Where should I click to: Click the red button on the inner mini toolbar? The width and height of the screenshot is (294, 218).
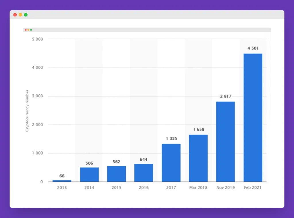pyautogui.click(x=25, y=30)
